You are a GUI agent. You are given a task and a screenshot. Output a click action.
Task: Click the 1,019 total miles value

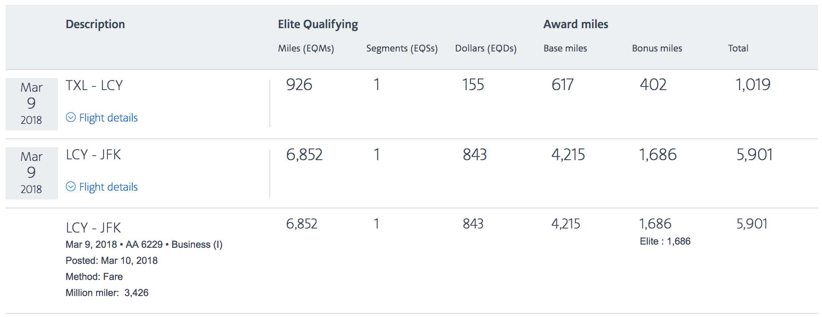(752, 85)
